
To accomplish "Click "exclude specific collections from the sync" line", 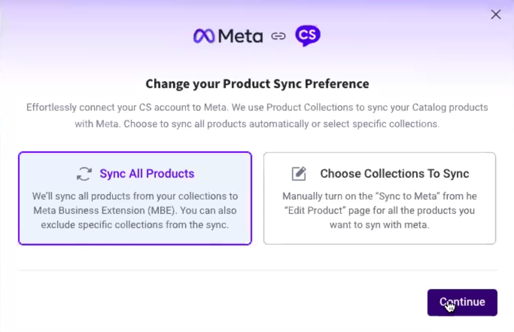I will tap(135, 225).
